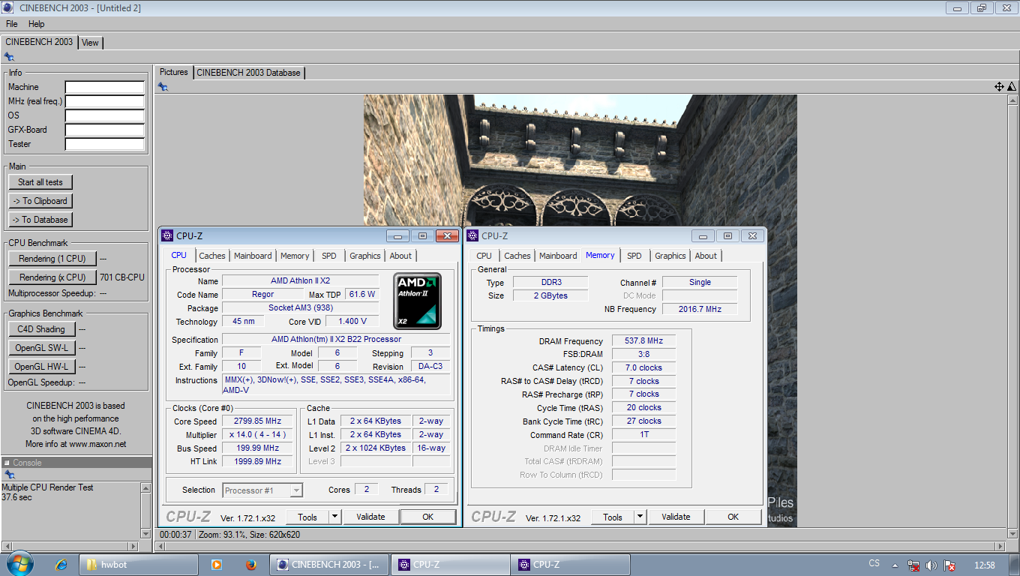The height and width of the screenshot is (576, 1020).
Task: Open Tools dropdown arrow in Memory CPU-Z window
Action: (x=640, y=517)
